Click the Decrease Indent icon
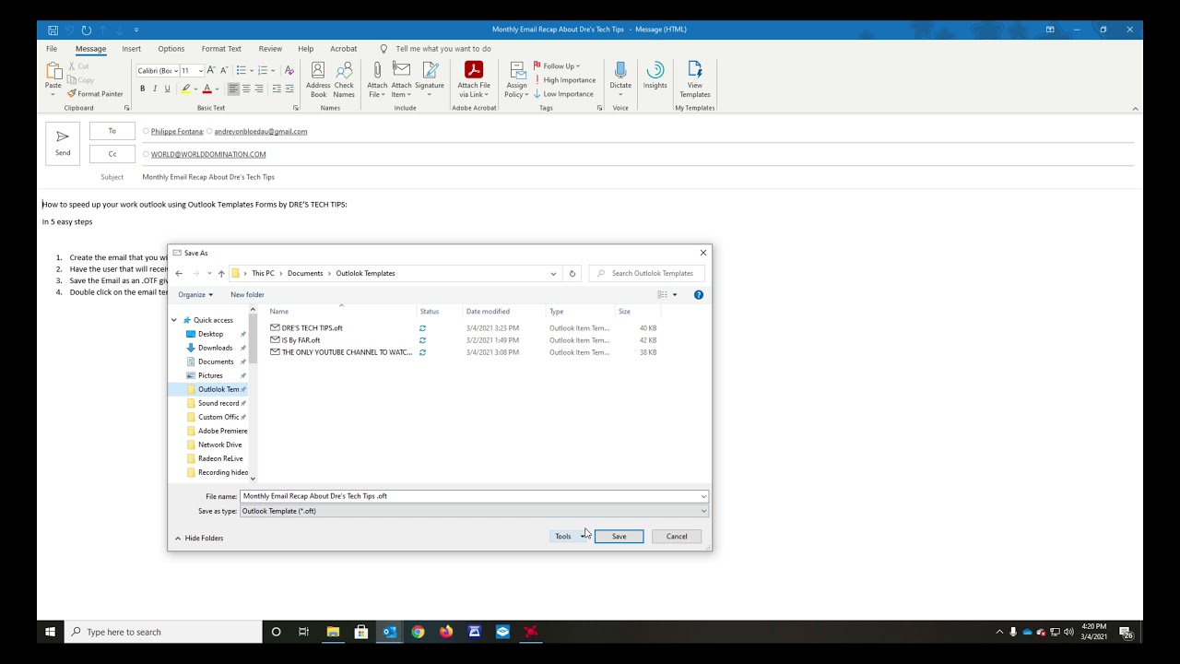 coord(277,89)
